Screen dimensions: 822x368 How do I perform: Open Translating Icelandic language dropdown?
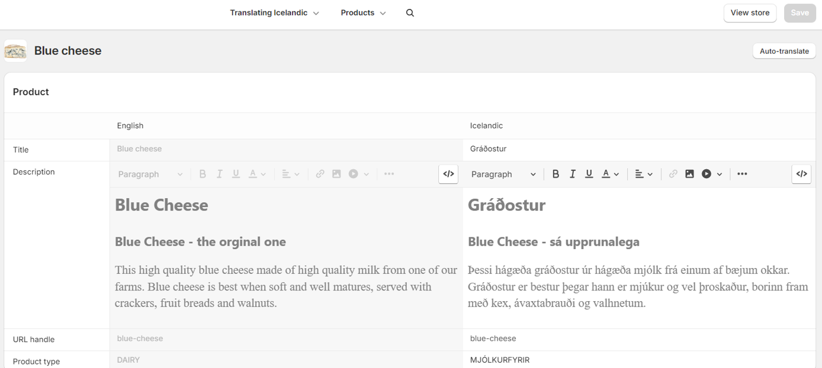[x=275, y=13]
